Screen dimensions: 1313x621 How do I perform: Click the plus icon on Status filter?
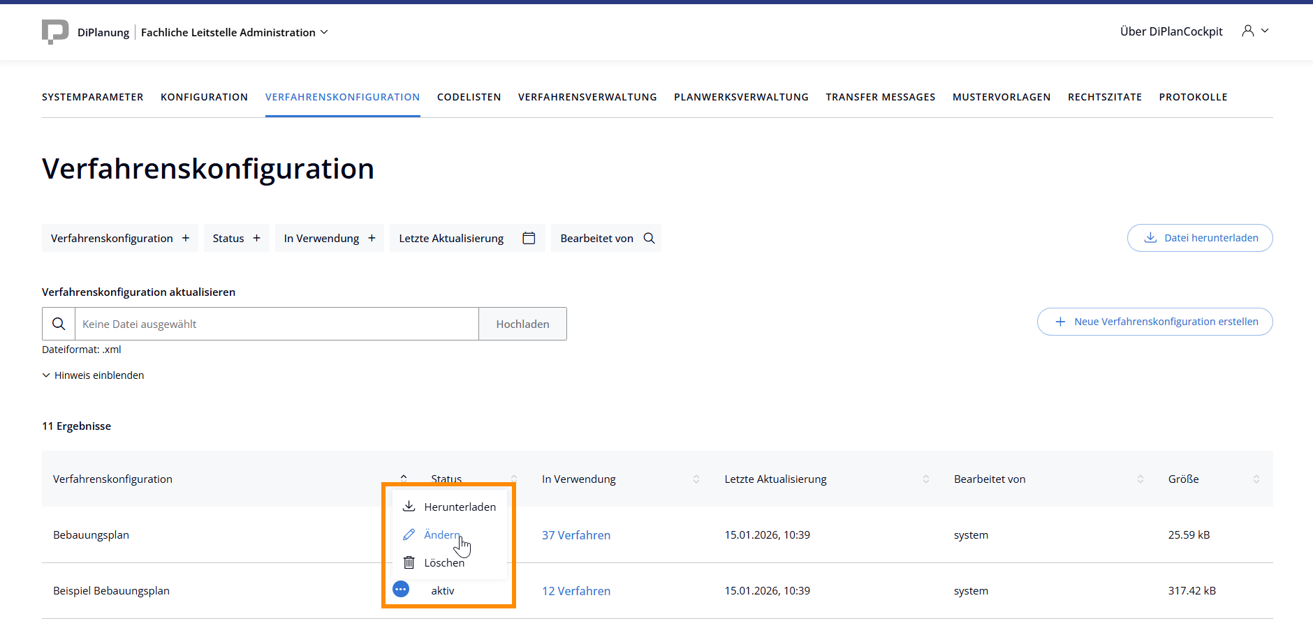pyautogui.click(x=256, y=238)
